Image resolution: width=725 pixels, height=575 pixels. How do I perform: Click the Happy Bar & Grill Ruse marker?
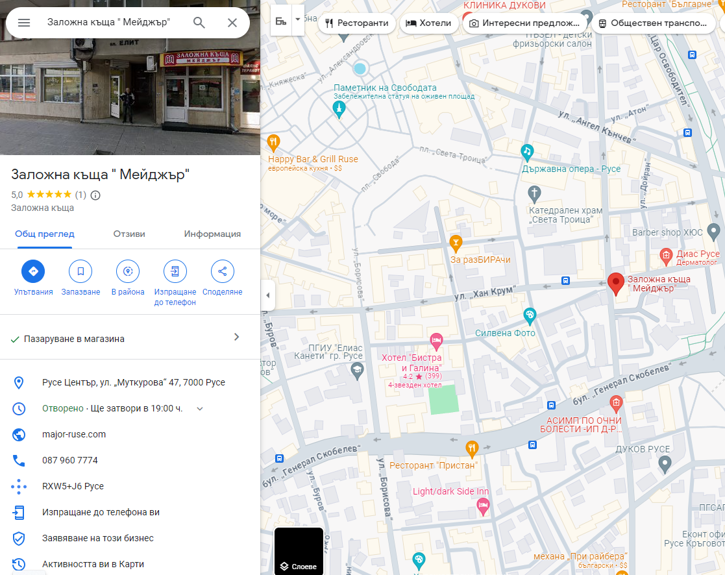pyautogui.click(x=273, y=142)
